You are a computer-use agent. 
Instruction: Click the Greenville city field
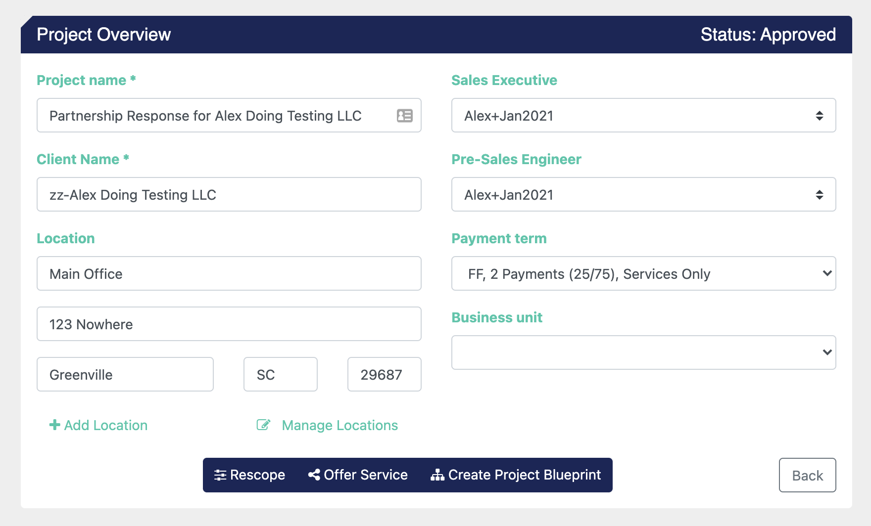125,374
